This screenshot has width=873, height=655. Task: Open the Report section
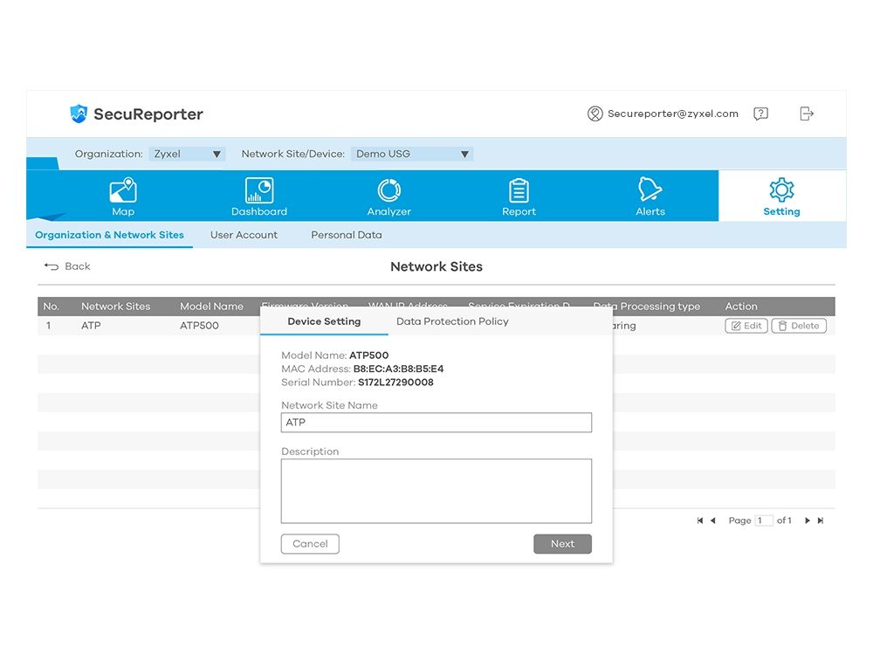point(519,196)
